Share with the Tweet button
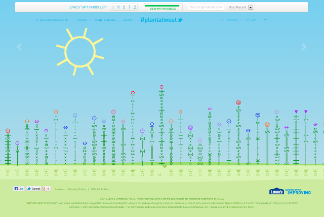The height and width of the screenshot is (217, 324). (33, 189)
